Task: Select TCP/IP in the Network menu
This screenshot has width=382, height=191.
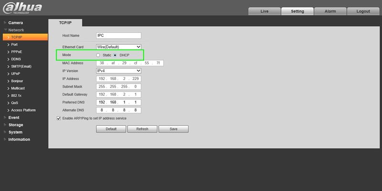Action: click(x=25, y=37)
